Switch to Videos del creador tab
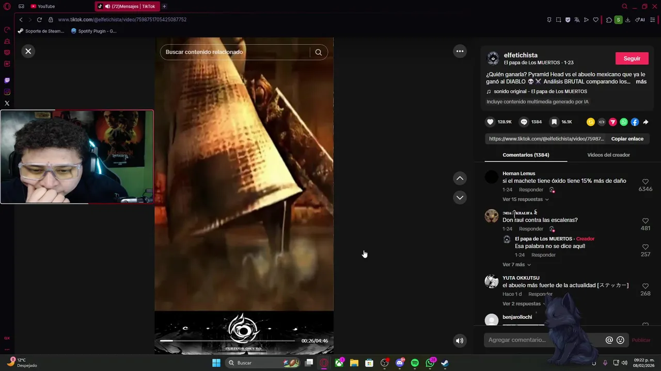The width and height of the screenshot is (661, 371). pos(608,155)
